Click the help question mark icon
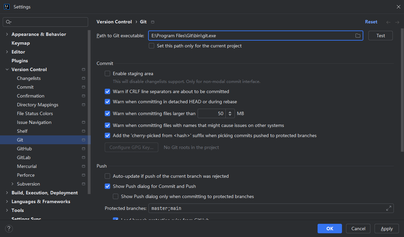 [9, 229]
